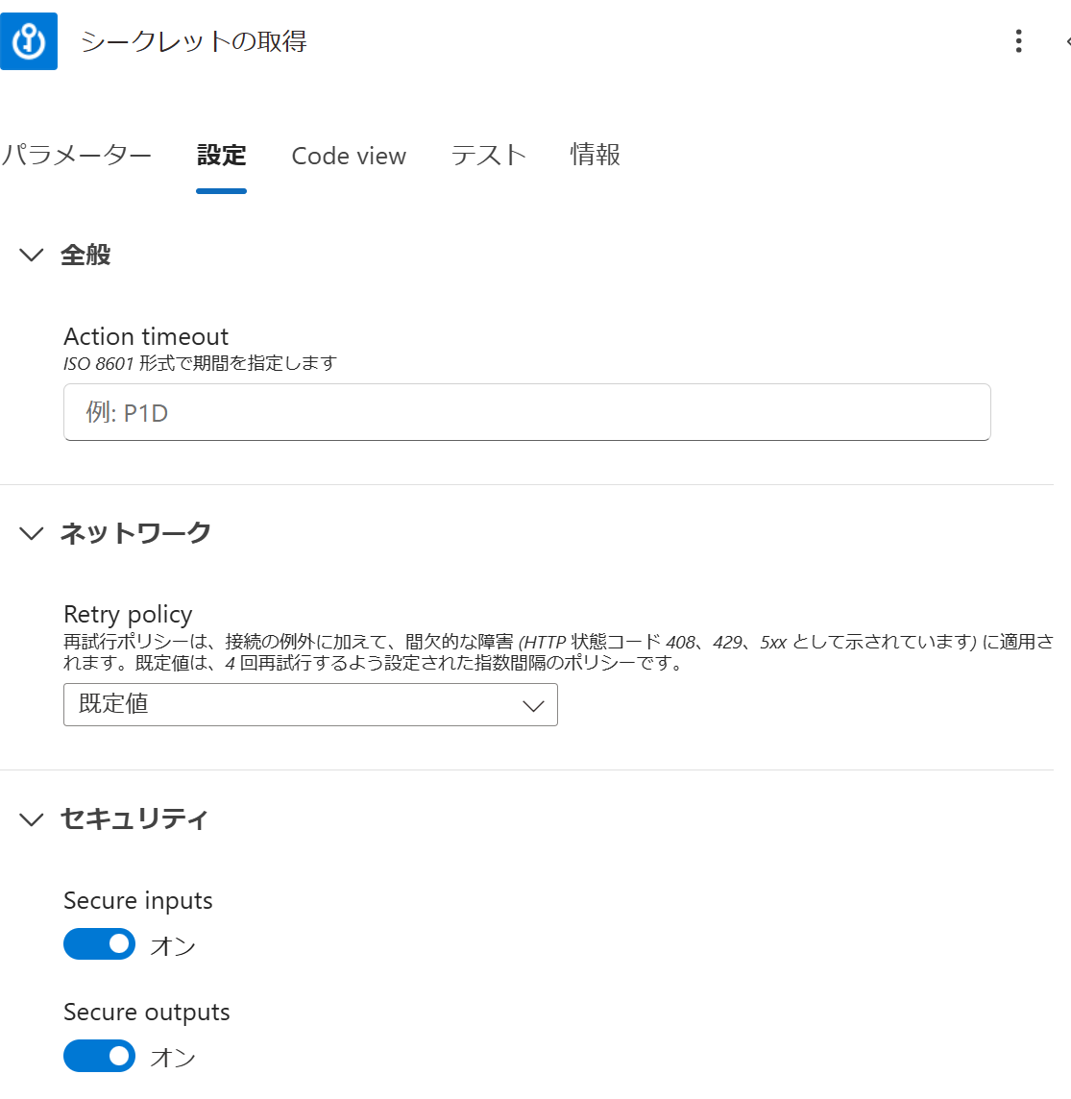This screenshot has height=1099, width=1071.
Task: Go to the テスト tab
Action: click(x=488, y=155)
